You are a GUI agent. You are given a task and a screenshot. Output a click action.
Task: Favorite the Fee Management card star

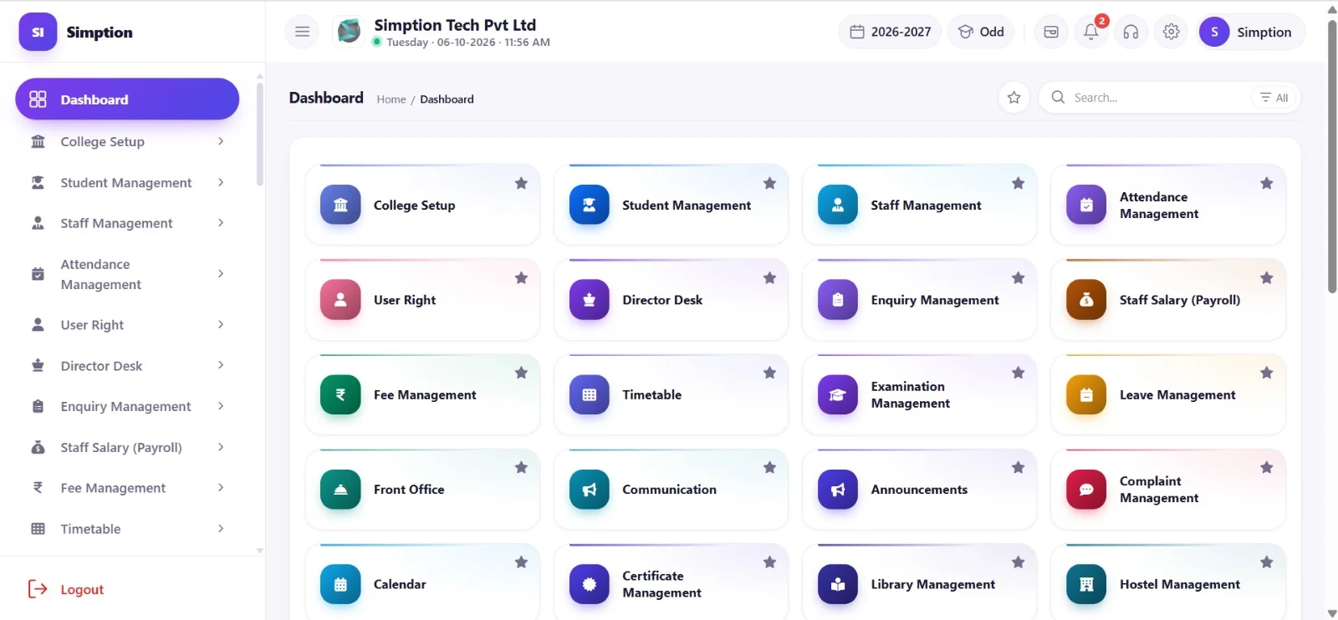click(x=521, y=373)
